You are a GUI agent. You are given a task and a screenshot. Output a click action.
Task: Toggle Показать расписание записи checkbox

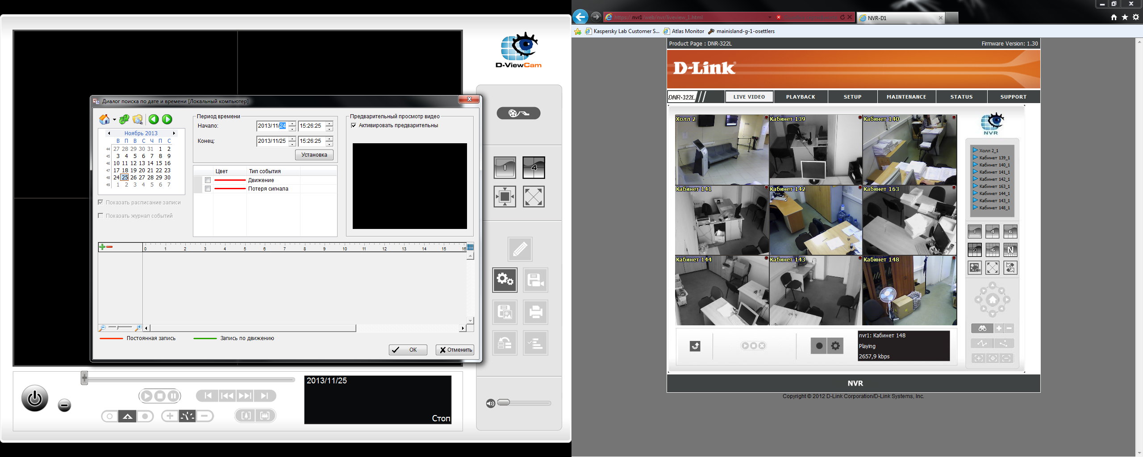[100, 202]
